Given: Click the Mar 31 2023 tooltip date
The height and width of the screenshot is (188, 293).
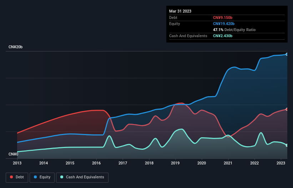Looking at the screenshot, I should (180, 11).
